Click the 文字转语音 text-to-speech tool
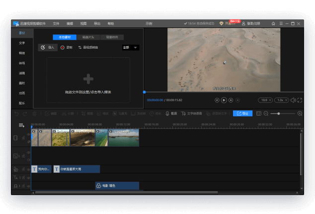This screenshot has width=315, height=214. click(x=191, y=114)
